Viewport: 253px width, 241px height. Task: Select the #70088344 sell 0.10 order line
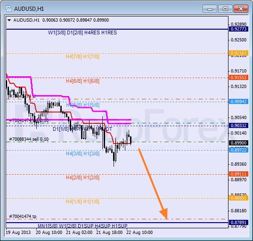pyautogui.click(x=29, y=139)
